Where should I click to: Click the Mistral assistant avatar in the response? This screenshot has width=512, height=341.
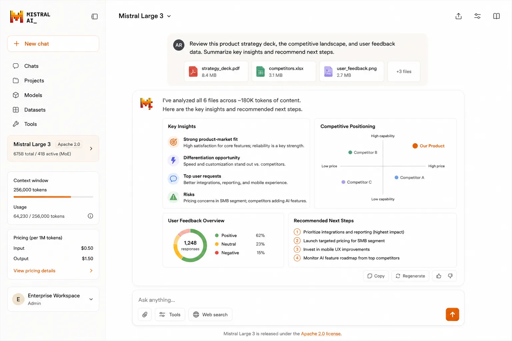tap(146, 104)
